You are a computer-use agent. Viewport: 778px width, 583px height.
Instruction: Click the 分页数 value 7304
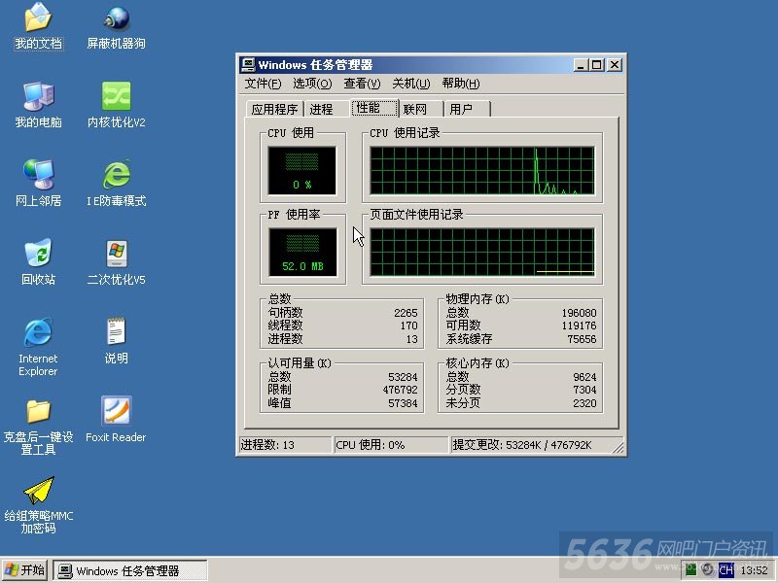coord(584,390)
